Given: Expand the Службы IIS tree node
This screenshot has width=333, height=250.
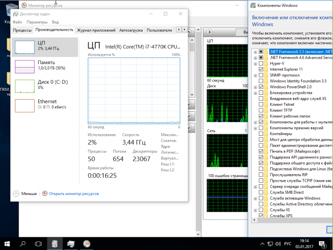Looking at the screenshot, I should tap(255, 210).
